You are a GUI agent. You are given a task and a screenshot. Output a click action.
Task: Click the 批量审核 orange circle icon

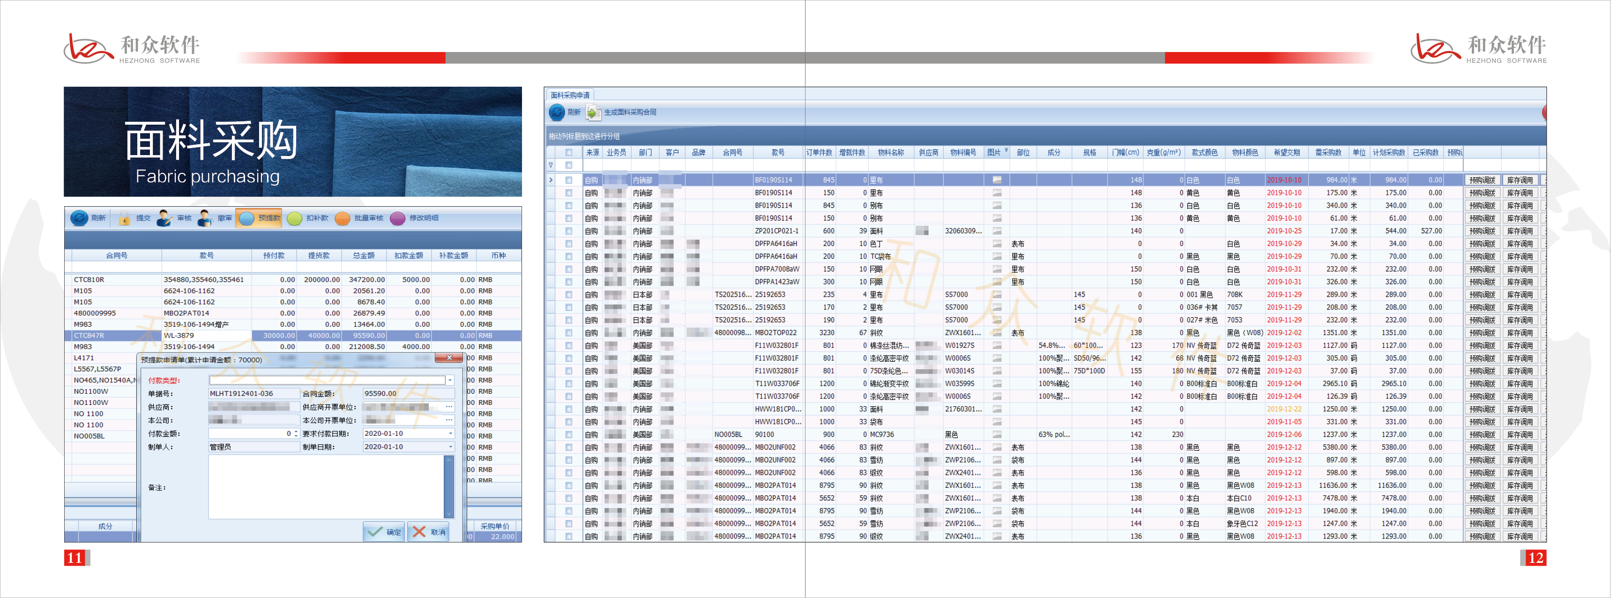point(342,218)
